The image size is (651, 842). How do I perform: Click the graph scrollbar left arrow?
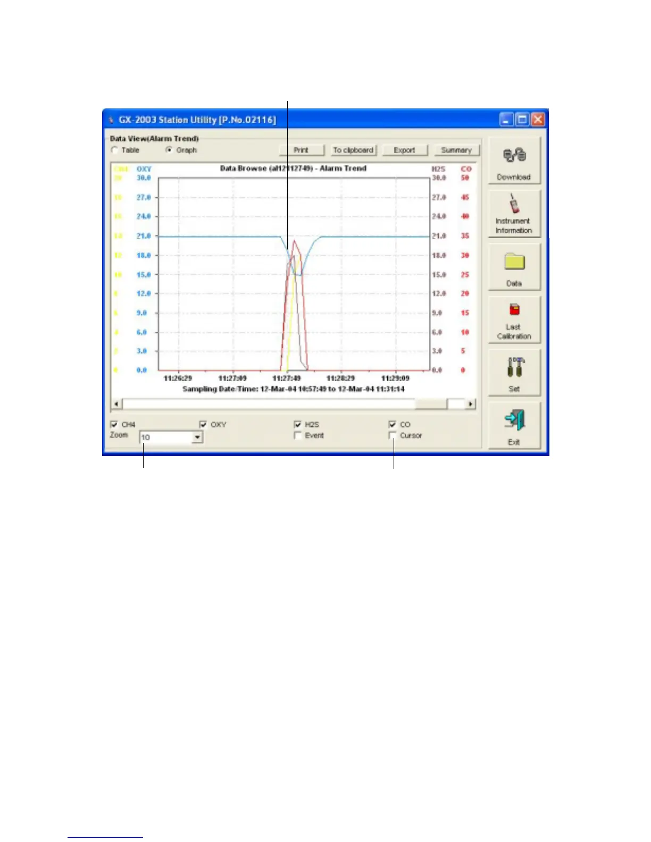click(116, 404)
